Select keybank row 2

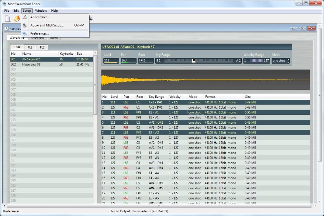coord(206,107)
